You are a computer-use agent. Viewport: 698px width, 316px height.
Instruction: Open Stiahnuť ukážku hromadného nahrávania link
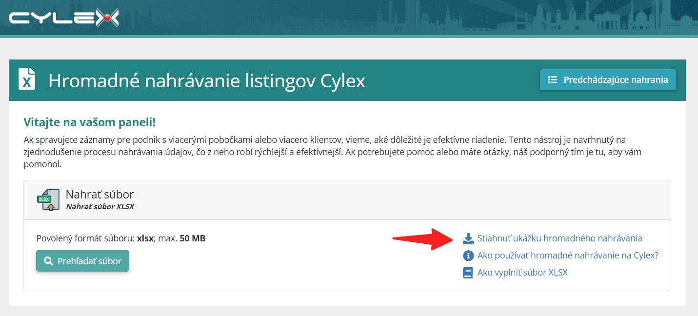[559, 238]
